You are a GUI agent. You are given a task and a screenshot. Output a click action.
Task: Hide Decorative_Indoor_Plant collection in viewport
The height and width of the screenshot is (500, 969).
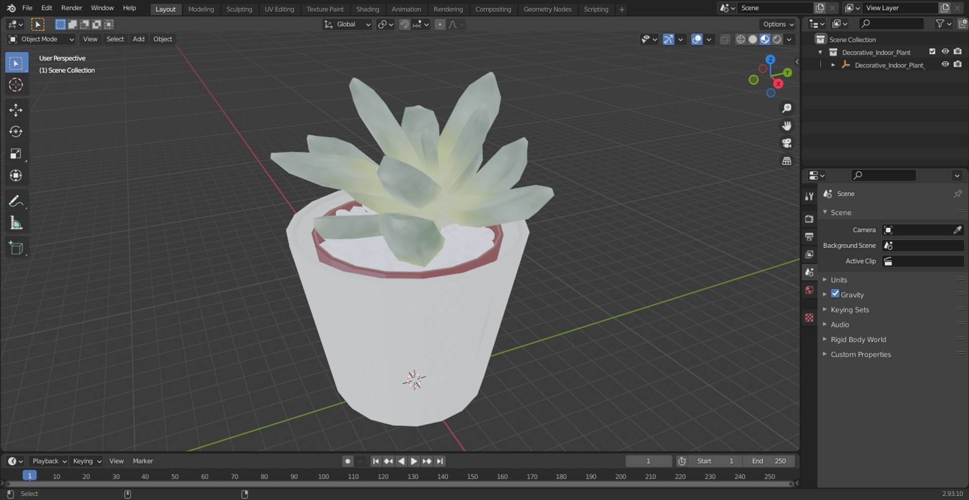point(945,51)
